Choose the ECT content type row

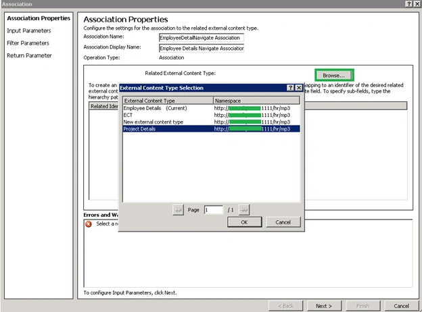point(211,115)
